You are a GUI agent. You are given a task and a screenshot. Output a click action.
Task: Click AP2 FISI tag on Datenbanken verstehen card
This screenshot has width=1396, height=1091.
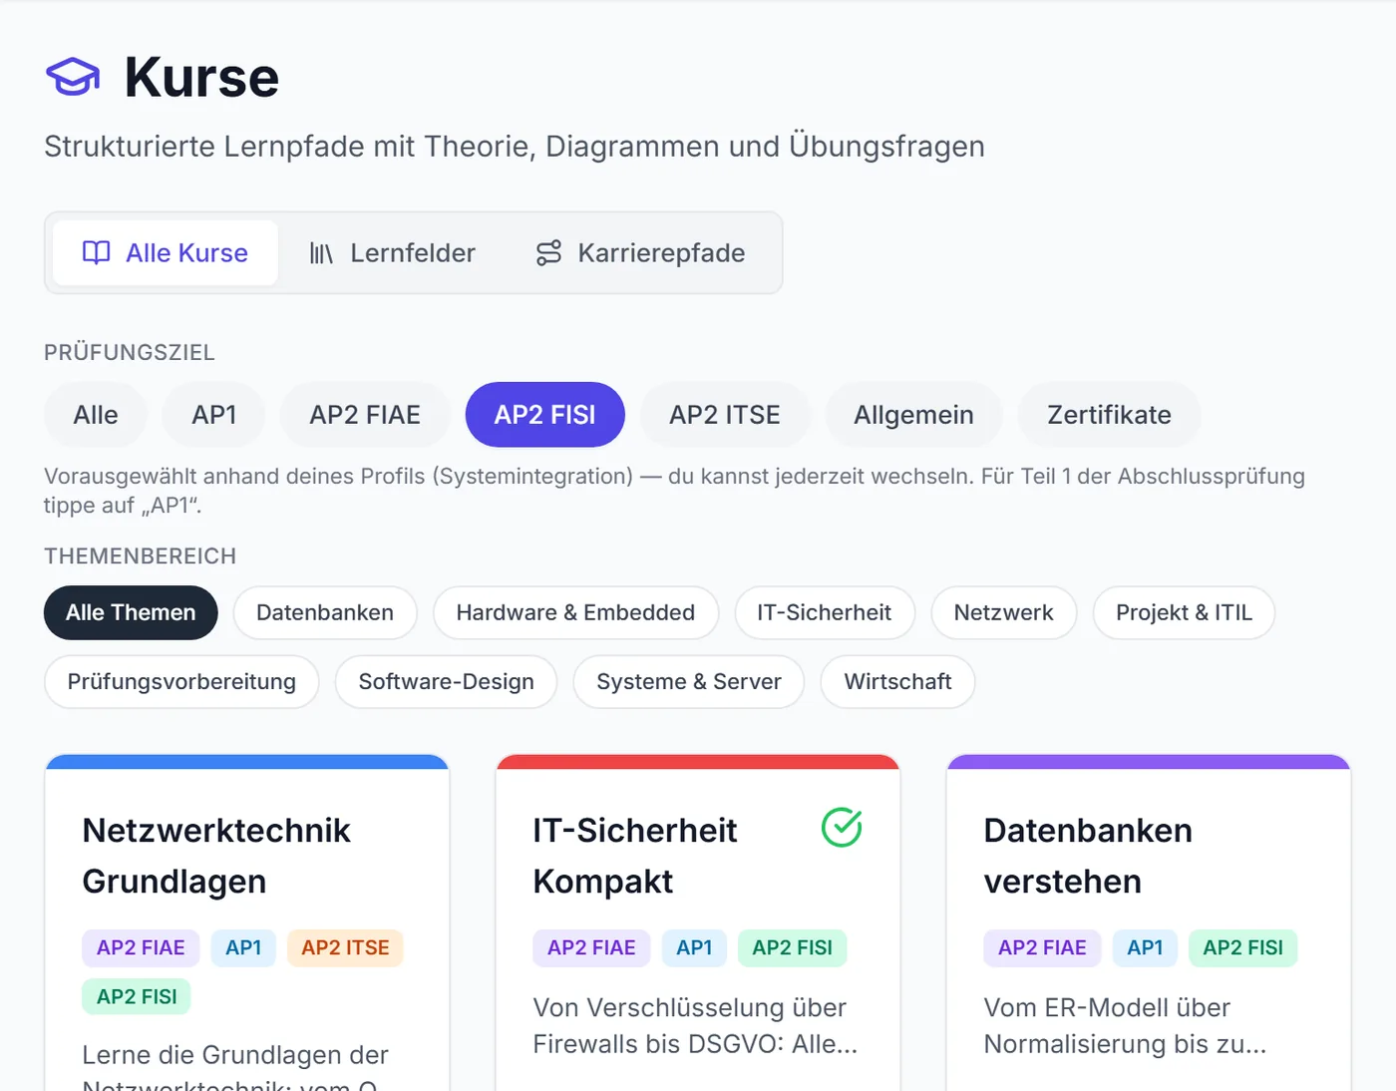[1242, 947]
